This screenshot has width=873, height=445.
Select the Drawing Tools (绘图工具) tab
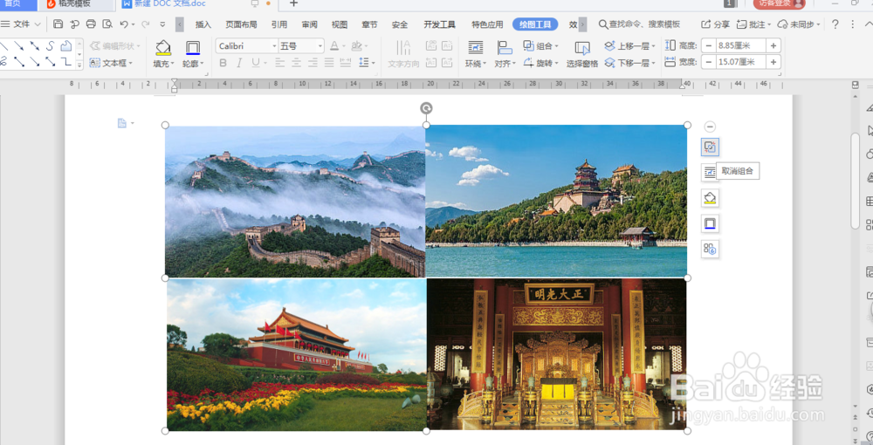point(535,24)
